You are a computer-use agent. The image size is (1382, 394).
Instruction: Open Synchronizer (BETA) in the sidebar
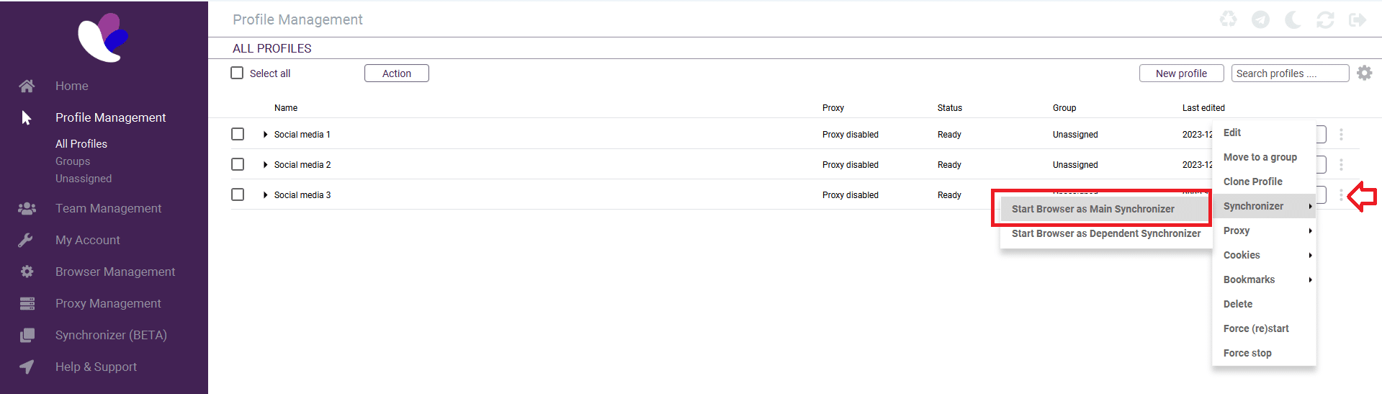pos(111,335)
